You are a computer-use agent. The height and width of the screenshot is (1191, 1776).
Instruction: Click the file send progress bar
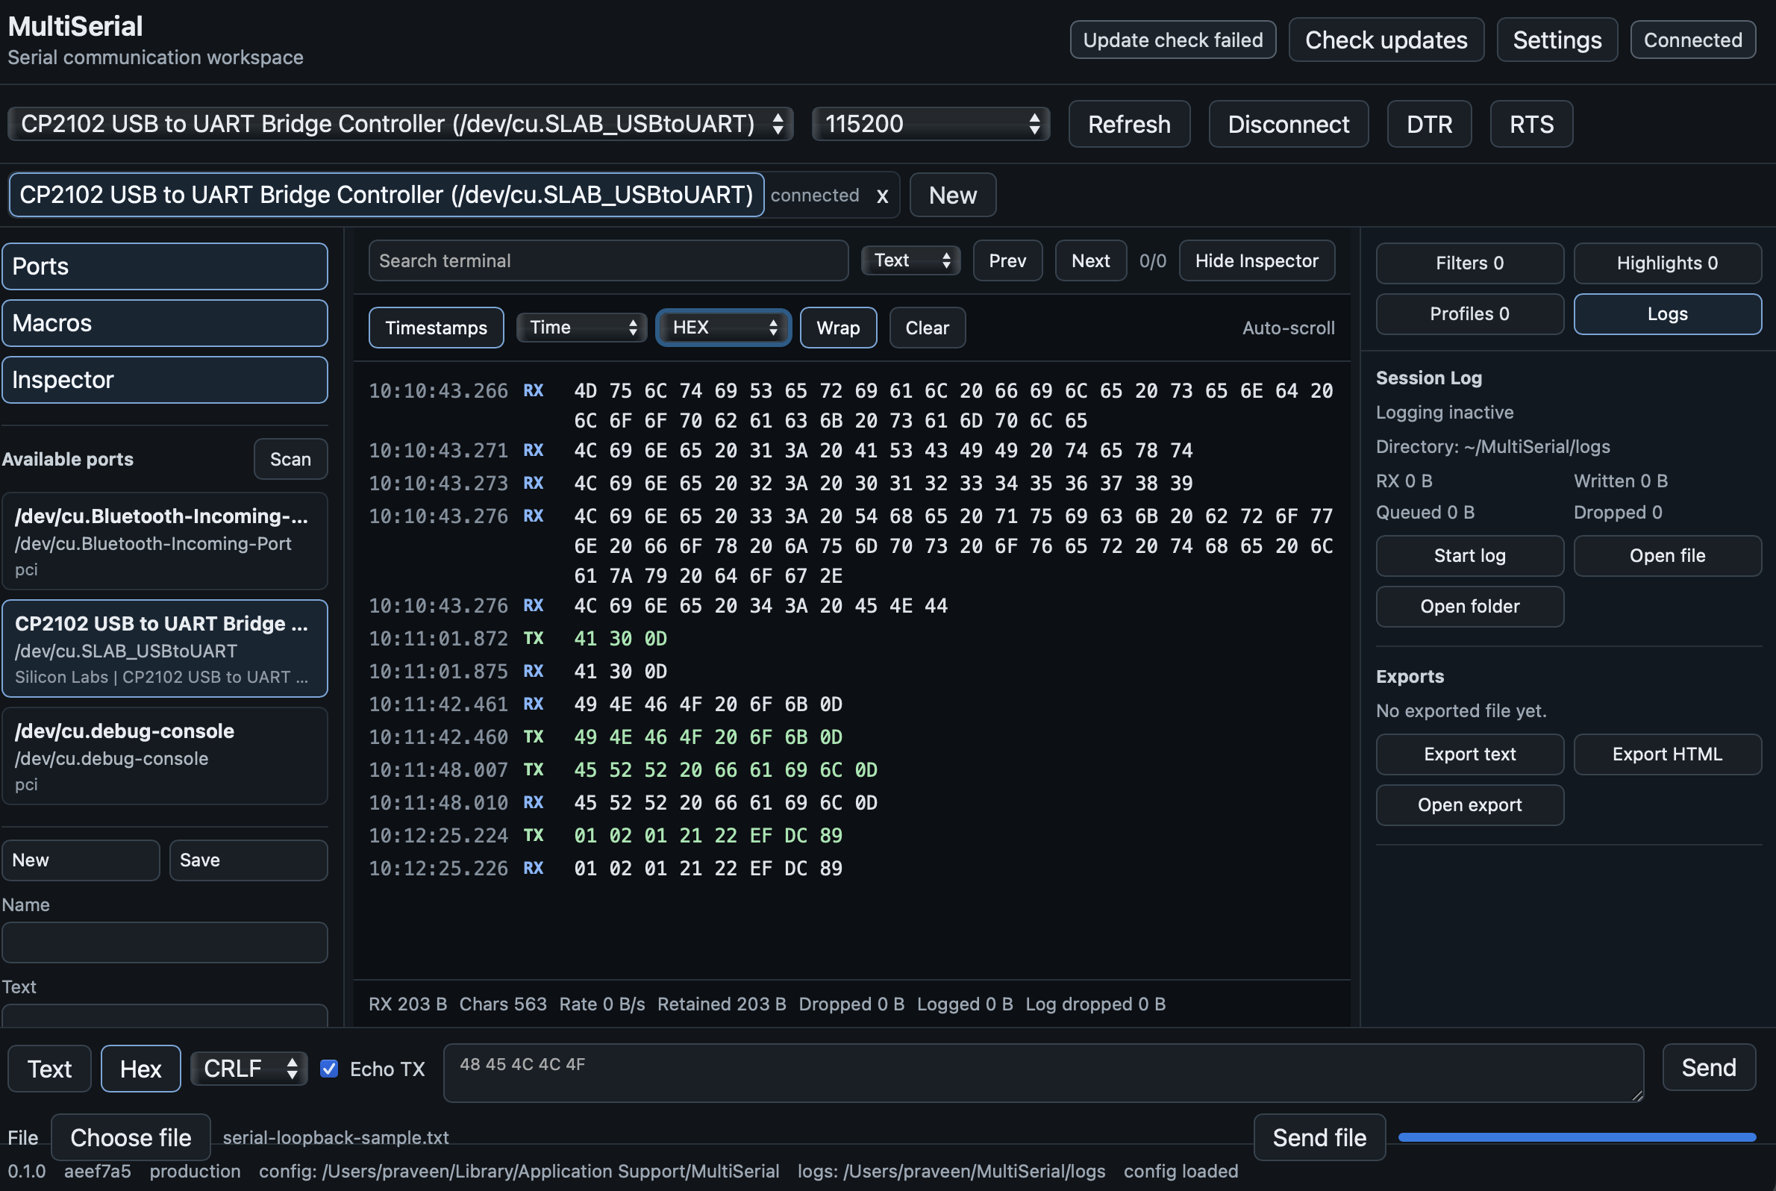point(1577,1137)
